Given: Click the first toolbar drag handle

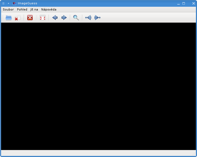Looking at the screenshot, I should pyautogui.click(x=3, y=18).
